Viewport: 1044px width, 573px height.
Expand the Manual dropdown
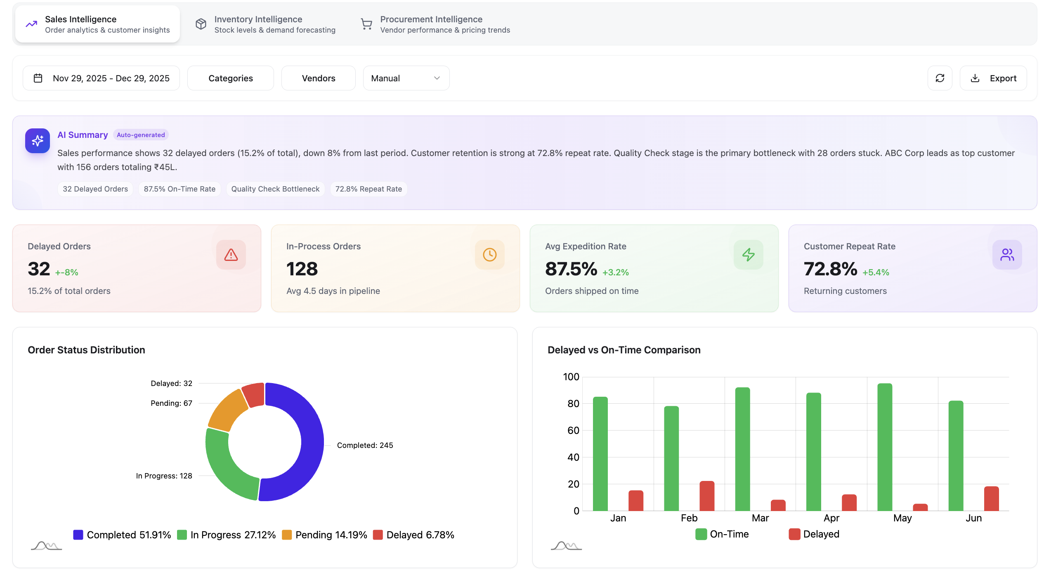click(406, 78)
